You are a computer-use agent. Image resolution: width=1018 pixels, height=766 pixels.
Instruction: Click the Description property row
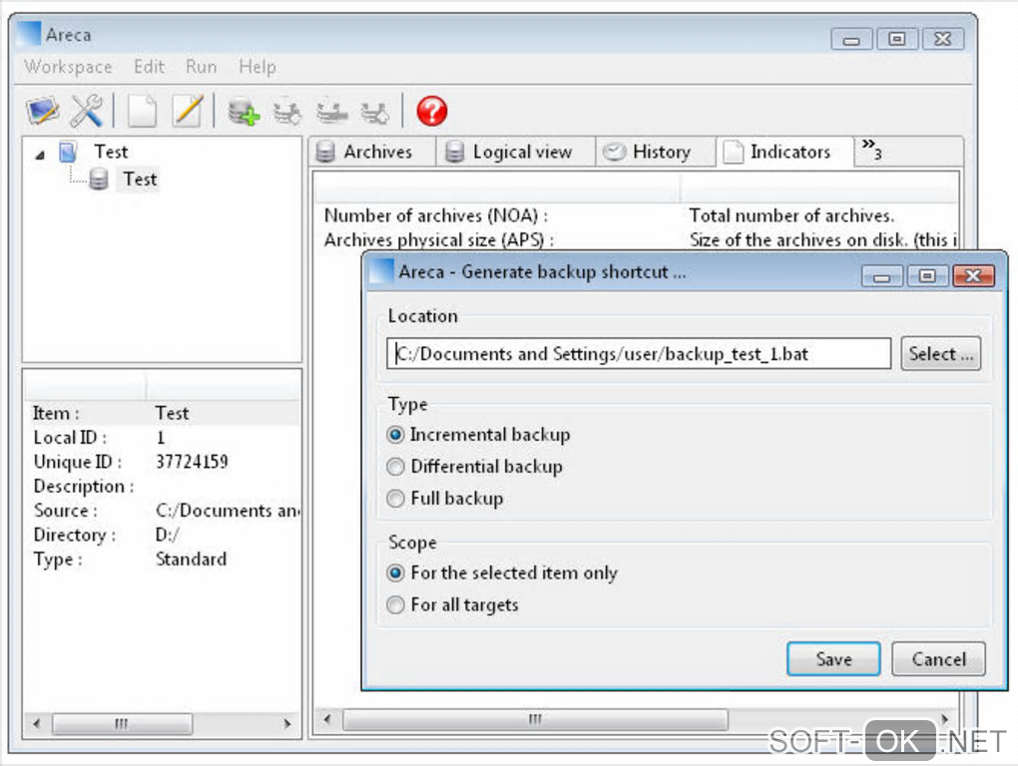(163, 487)
